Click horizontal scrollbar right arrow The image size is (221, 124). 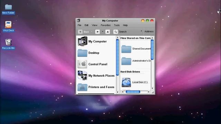click(149, 92)
